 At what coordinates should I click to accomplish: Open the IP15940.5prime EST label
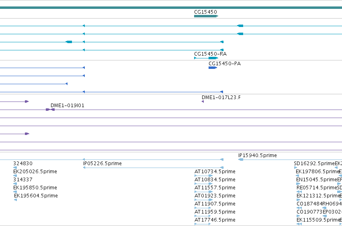pos(257,156)
